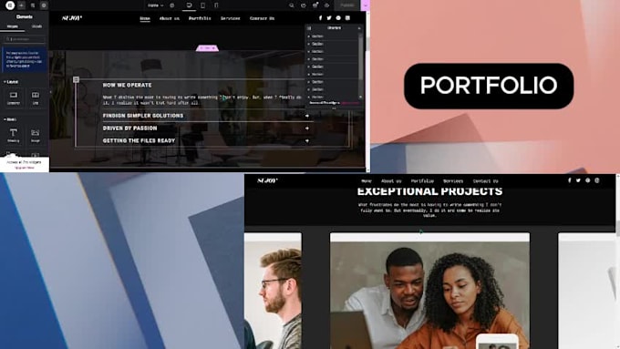Click the container edit handle near How We Operate
Screen dimensions: 620x349
pos(76,80)
